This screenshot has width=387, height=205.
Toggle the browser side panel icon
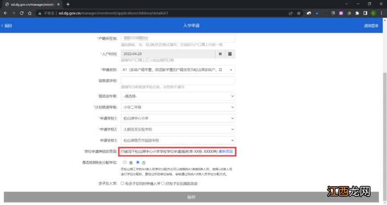[365, 13]
